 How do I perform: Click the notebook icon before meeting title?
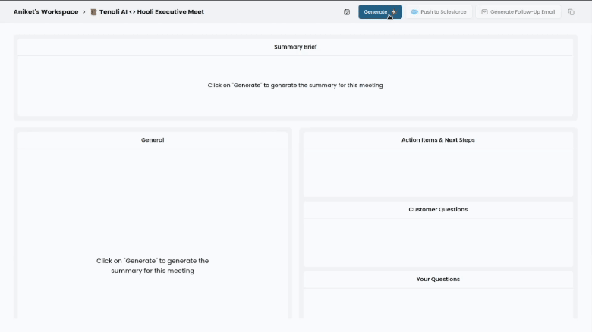coord(93,12)
